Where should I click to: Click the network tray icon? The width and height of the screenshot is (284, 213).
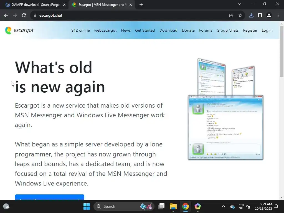click(241, 206)
